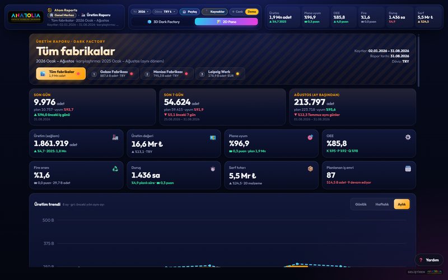Click the SON 7 GÜN 54.624 adet card
The image size is (448, 280).
tap(222, 107)
